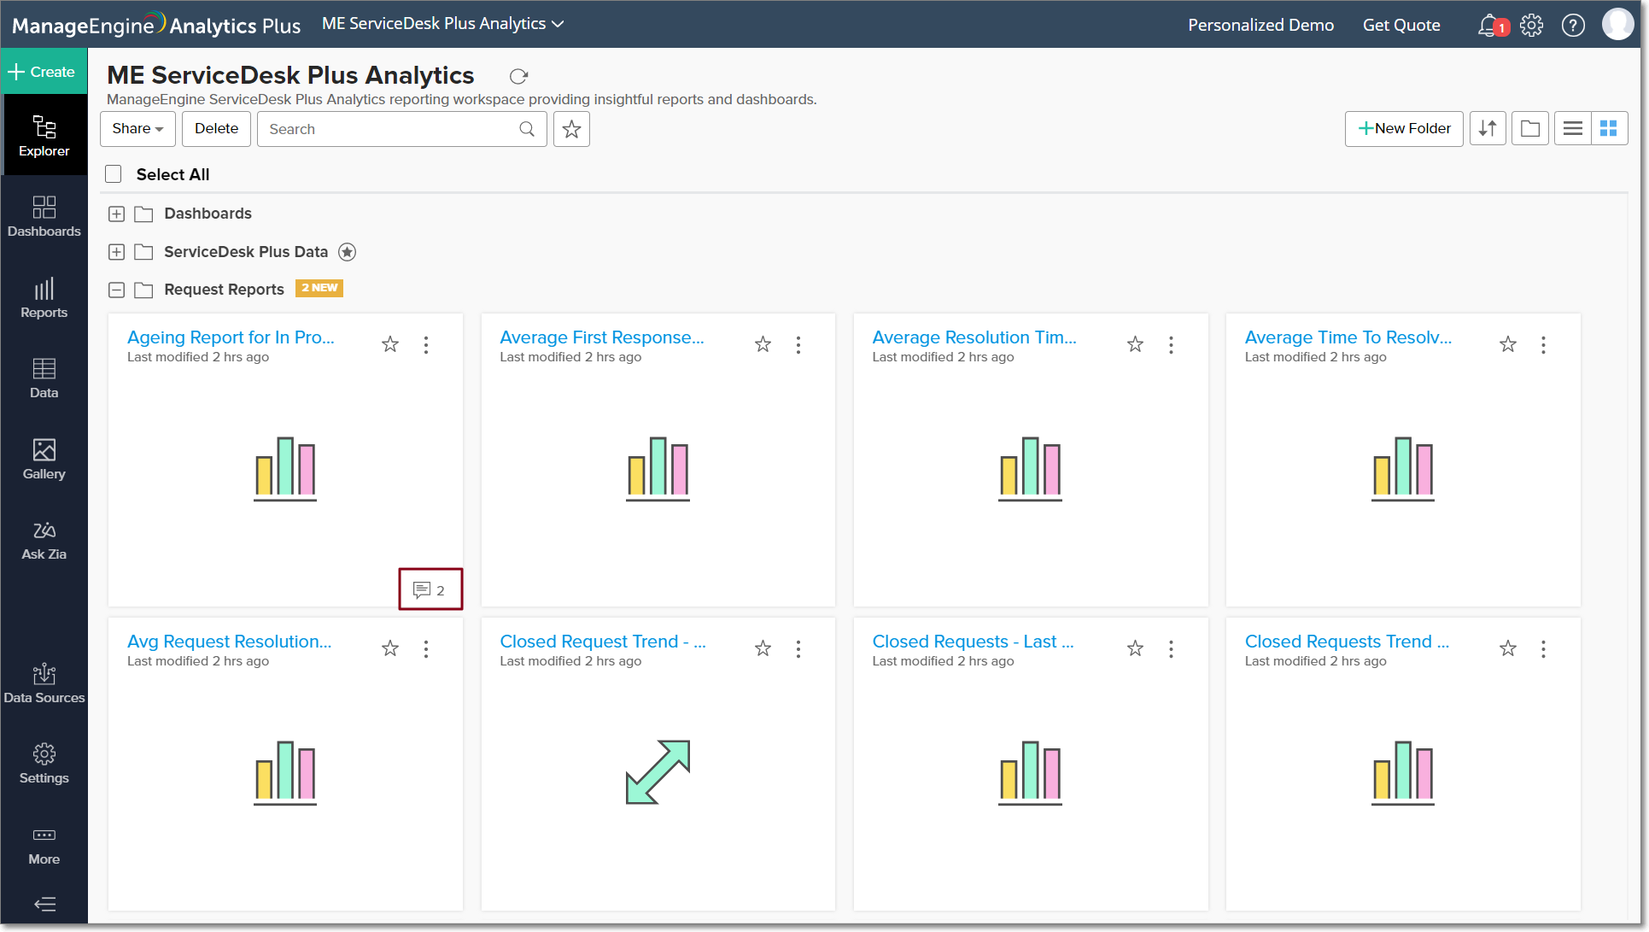
Task: Favorite the Average First Response card
Action: [763, 344]
